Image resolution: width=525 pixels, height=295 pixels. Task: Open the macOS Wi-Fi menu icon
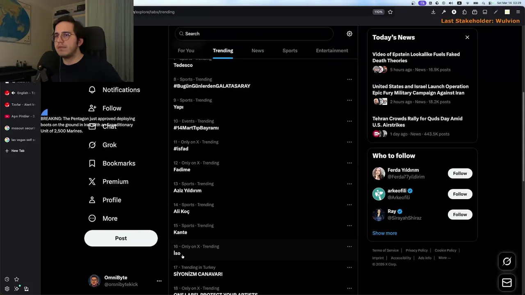(468, 3)
